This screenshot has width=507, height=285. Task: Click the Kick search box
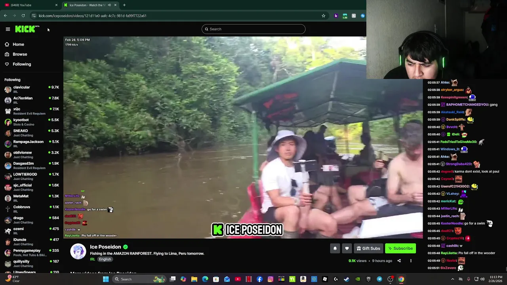click(x=253, y=29)
